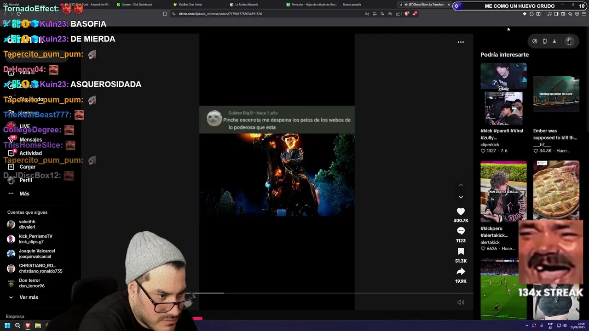Click the Golden Big B comment overlay
This screenshot has width=589, height=331.
(x=277, y=120)
